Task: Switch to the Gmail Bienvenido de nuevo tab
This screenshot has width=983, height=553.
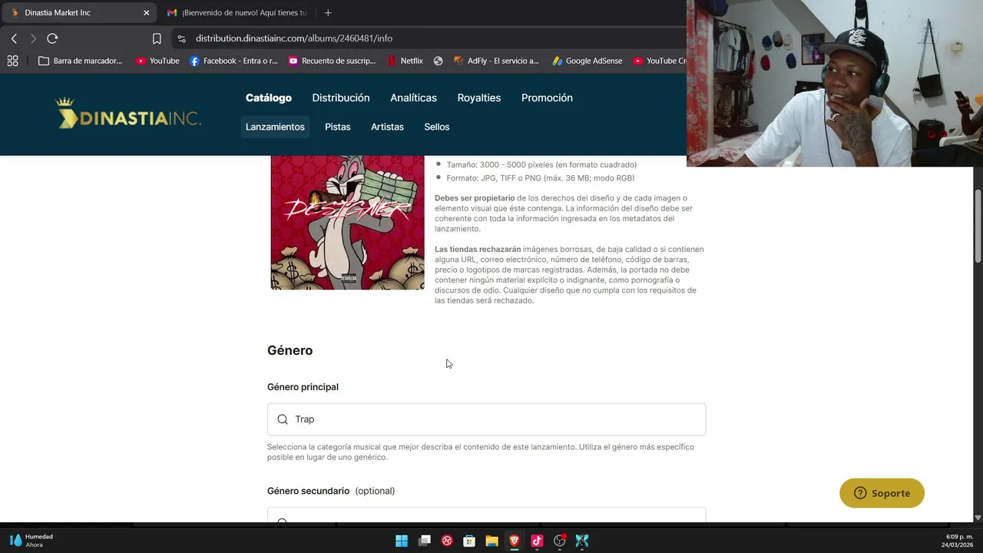Action: (x=237, y=12)
